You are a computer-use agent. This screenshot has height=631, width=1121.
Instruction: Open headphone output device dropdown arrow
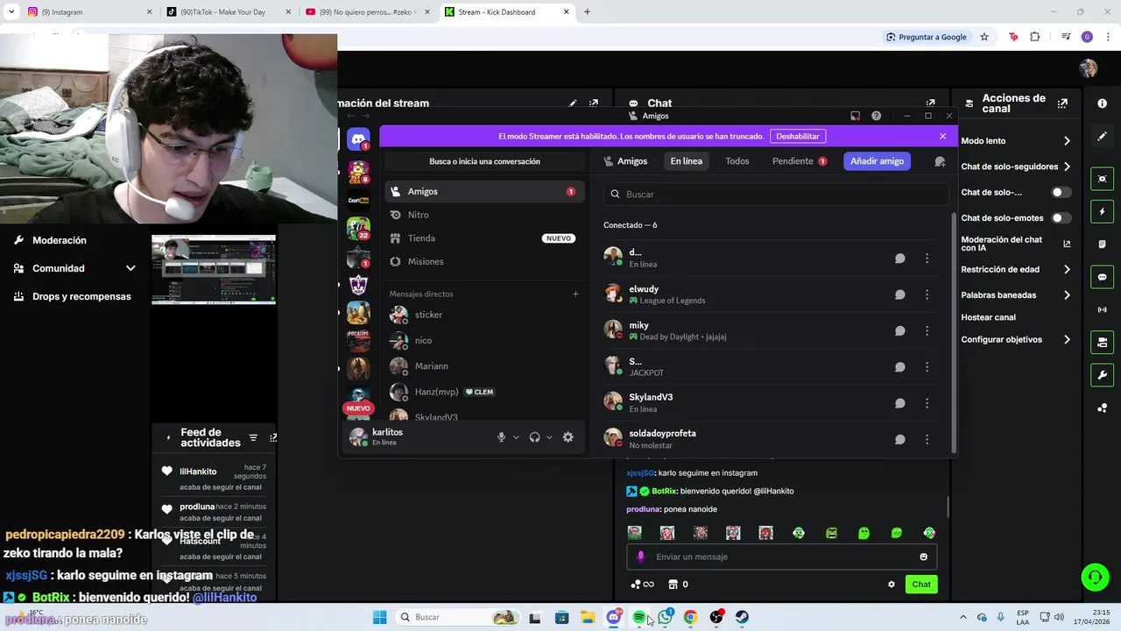click(549, 437)
